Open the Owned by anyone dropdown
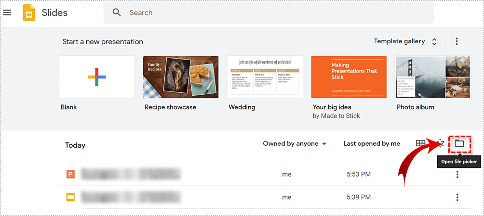484x216 pixels. pyautogui.click(x=295, y=143)
